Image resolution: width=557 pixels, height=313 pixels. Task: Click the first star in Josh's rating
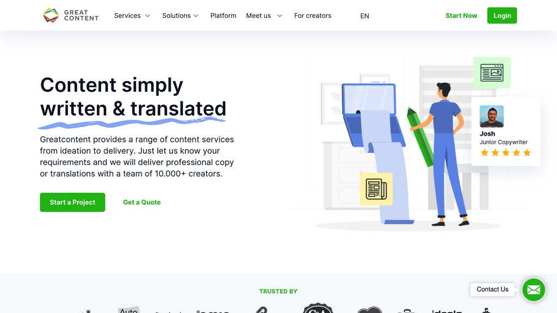tap(485, 153)
